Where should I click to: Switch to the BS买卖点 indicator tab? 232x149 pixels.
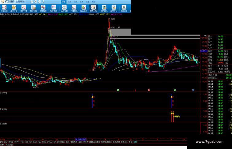pyautogui.click(x=61, y=142)
